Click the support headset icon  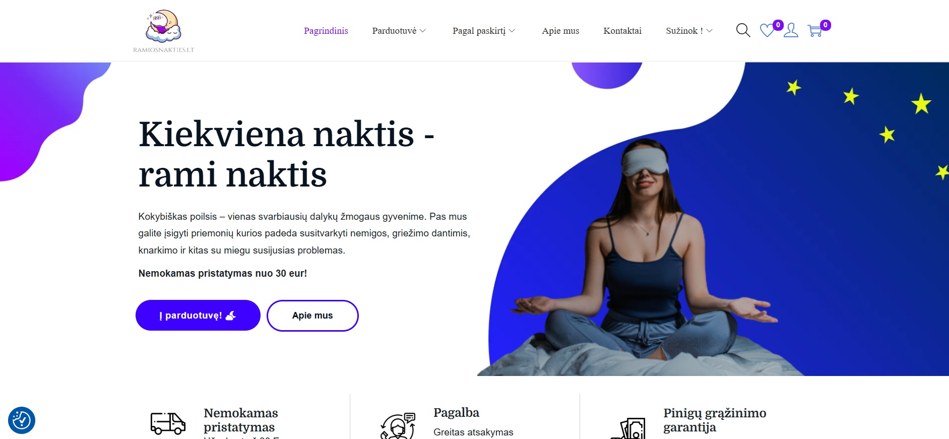(398, 426)
